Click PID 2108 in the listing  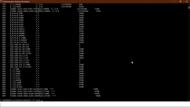point(81,27)
